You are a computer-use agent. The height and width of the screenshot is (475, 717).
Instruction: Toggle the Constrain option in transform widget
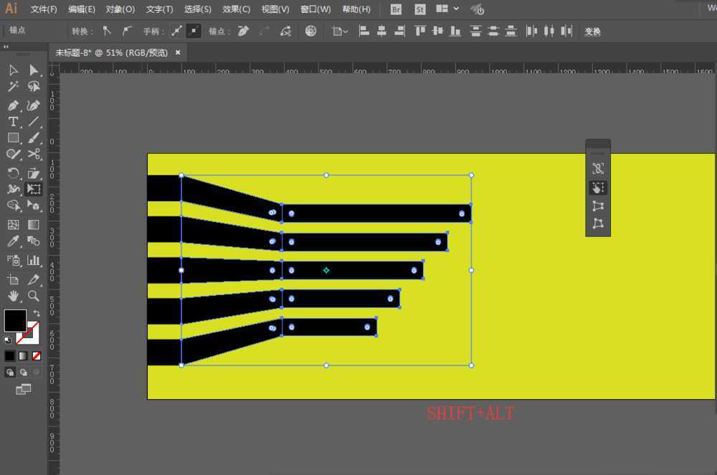(598, 168)
